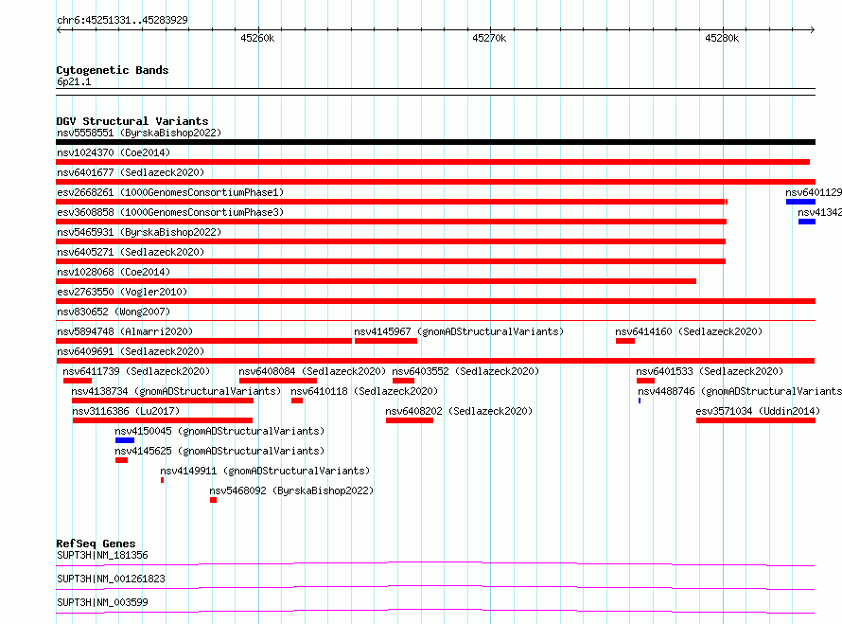The height and width of the screenshot is (624, 842).
Task: Click the 45280k ruler tick label
Action: coord(722,38)
